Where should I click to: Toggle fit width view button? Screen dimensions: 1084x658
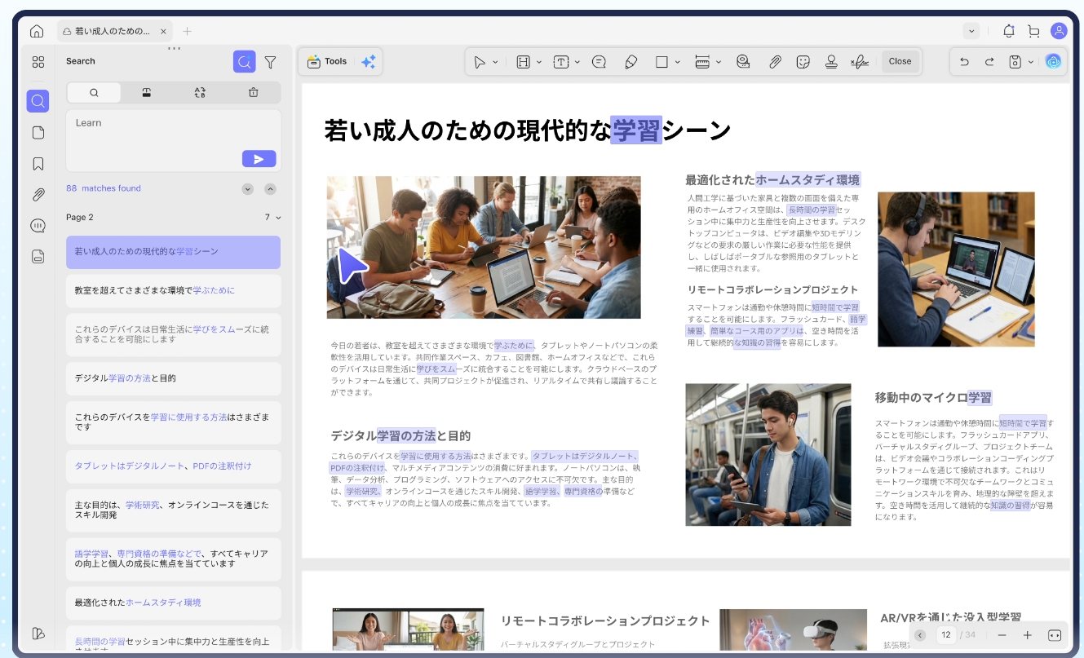click(1054, 635)
